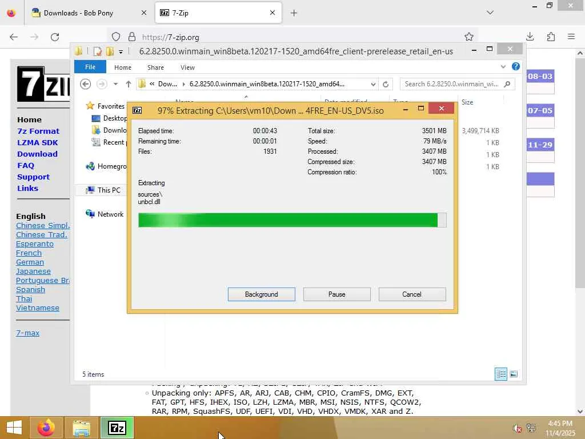The width and height of the screenshot is (585, 439).
Task: Open the 7z Format link
Action: coord(38,131)
